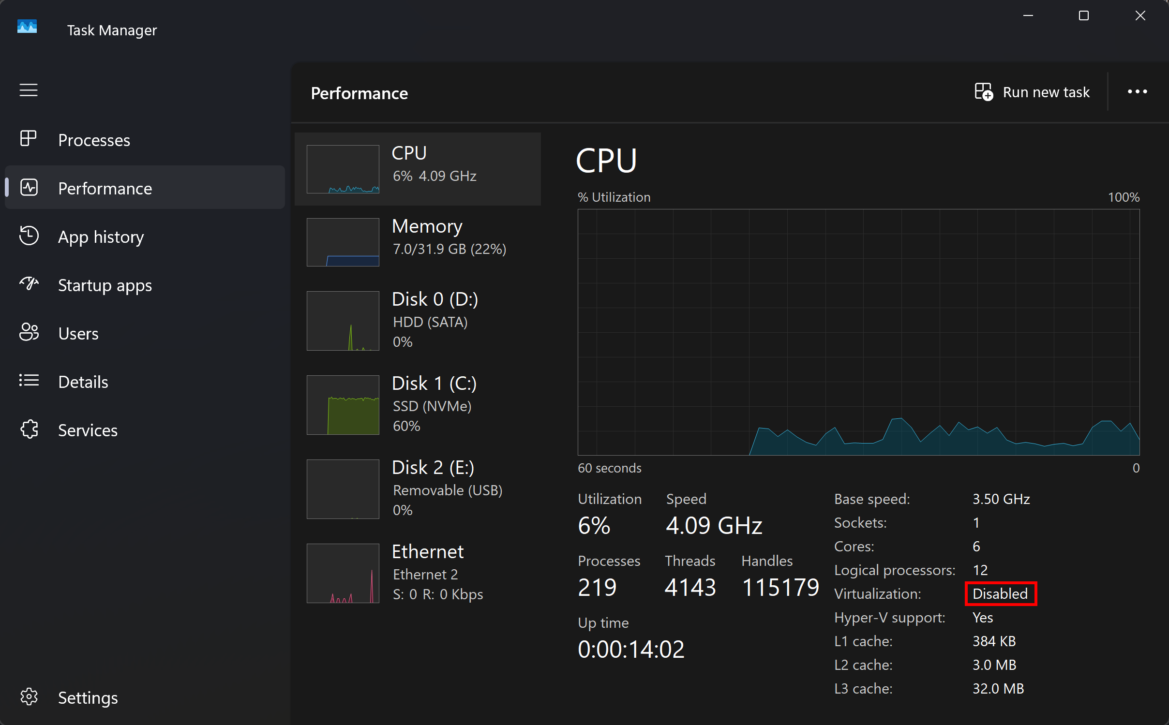The image size is (1169, 725).
Task: Click the Threads count 4143
Action: [690, 587]
